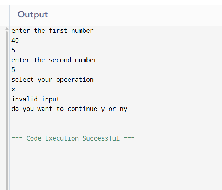Viewport: 222px width, 190px height.
Task: Click 'ny' at end of continue prompt
Action: coord(123,109)
